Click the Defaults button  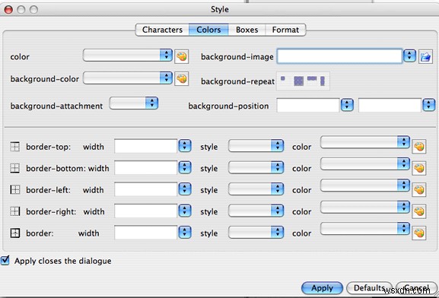coord(369,288)
